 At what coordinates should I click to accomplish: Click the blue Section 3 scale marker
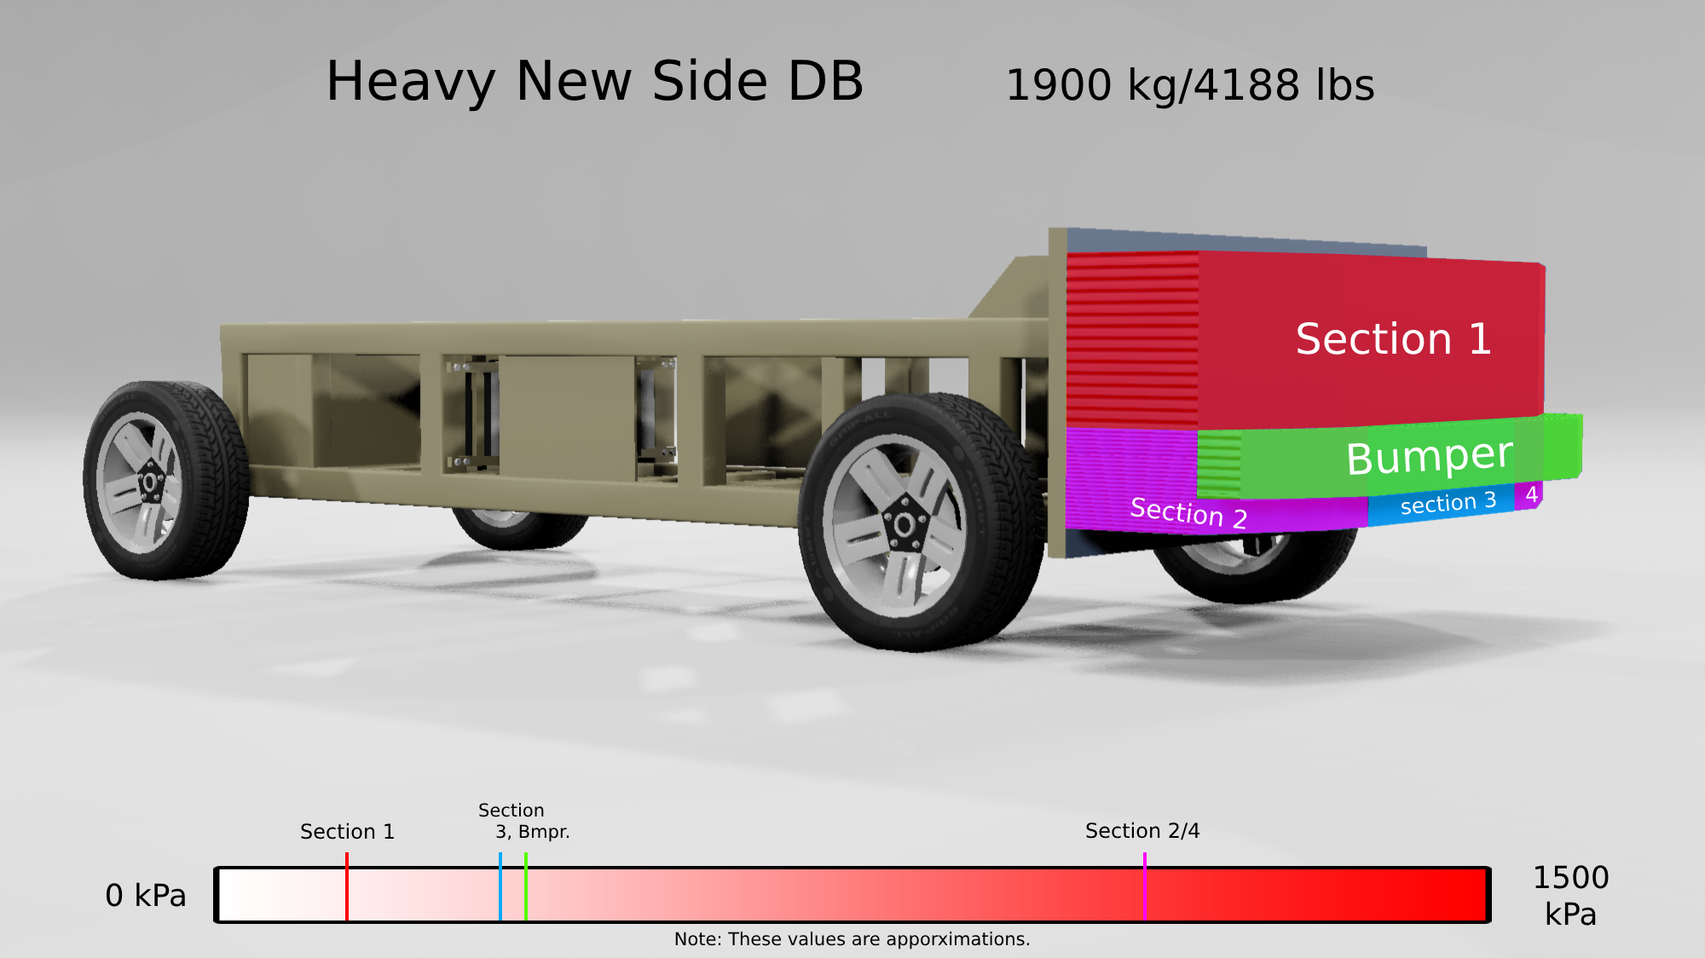click(500, 886)
